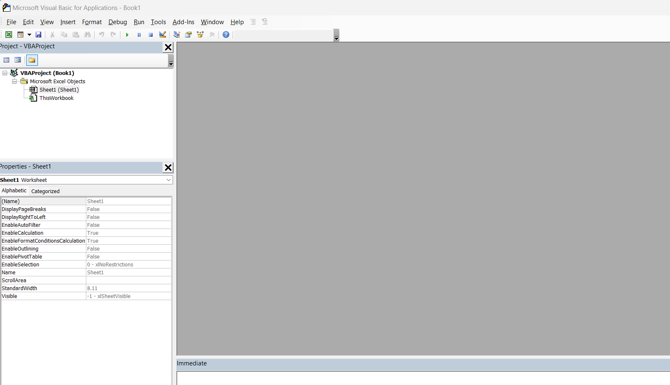The image size is (670, 385).
Task: Open Object Browser toolbar icon
Action: tap(200, 35)
